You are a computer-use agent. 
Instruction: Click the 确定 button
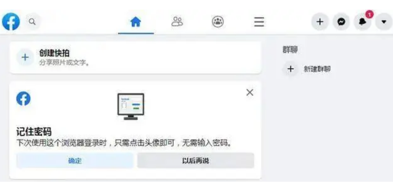[75, 161]
